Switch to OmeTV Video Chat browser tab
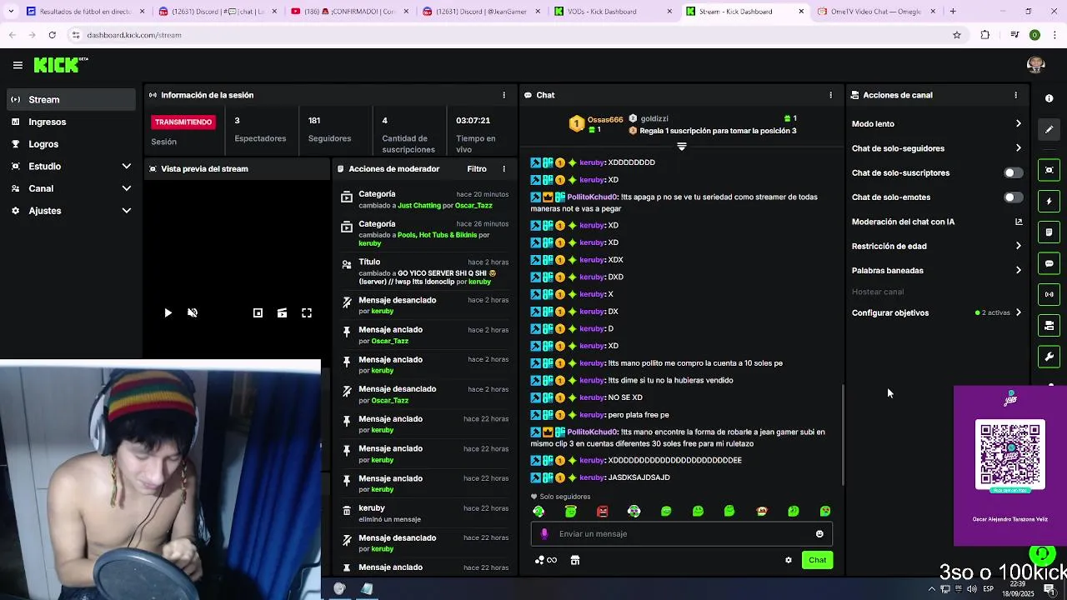The height and width of the screenshot is (600, 1067). (x=875, y=12)
